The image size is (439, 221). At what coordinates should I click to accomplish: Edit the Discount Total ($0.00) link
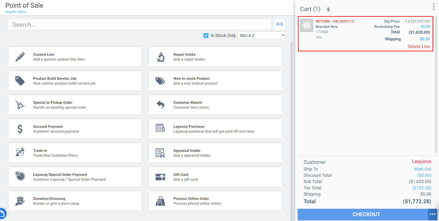(x=424, y=175)
